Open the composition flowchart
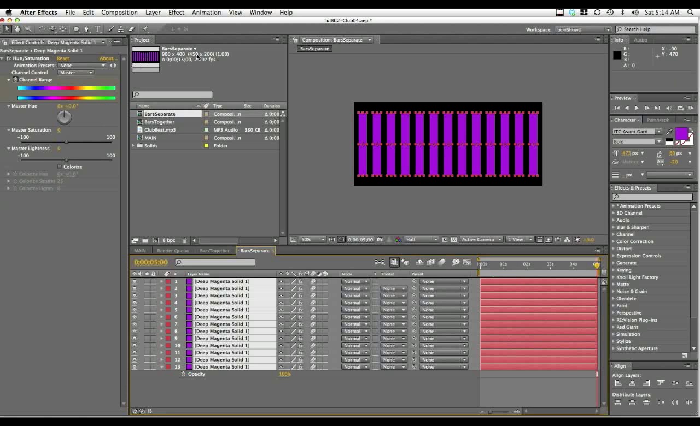Screen dimensions: 700x426 tap(567, 240)
